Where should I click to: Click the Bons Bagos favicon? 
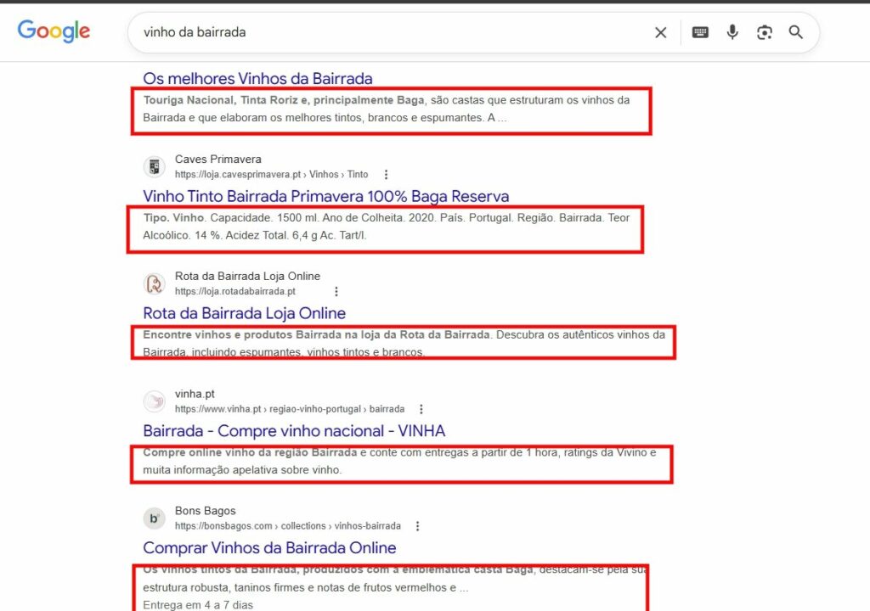(x=154, y=518)
